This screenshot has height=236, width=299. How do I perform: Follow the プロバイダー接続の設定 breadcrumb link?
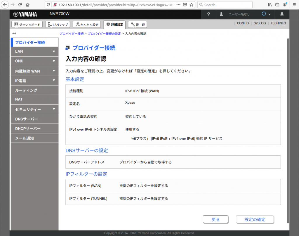[104, 34]
